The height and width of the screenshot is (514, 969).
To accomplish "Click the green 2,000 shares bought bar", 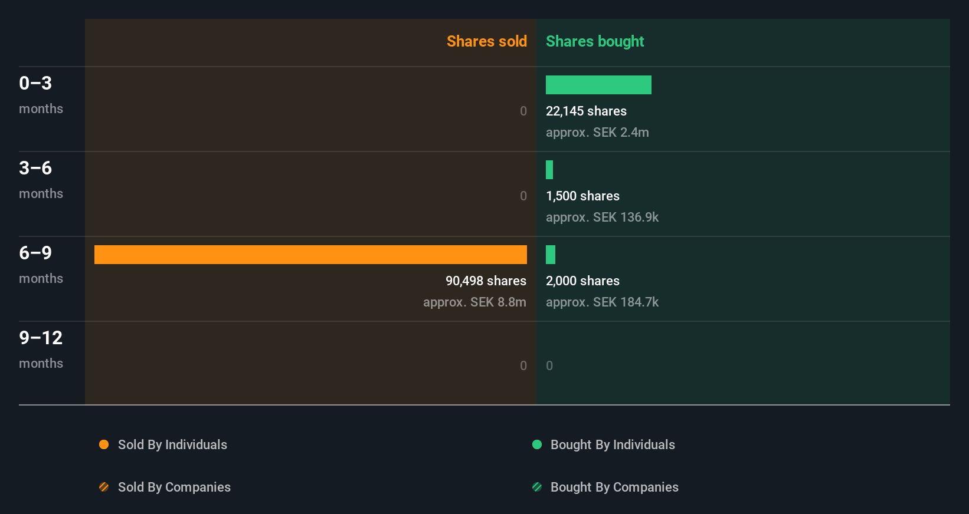I will (551, 255).
